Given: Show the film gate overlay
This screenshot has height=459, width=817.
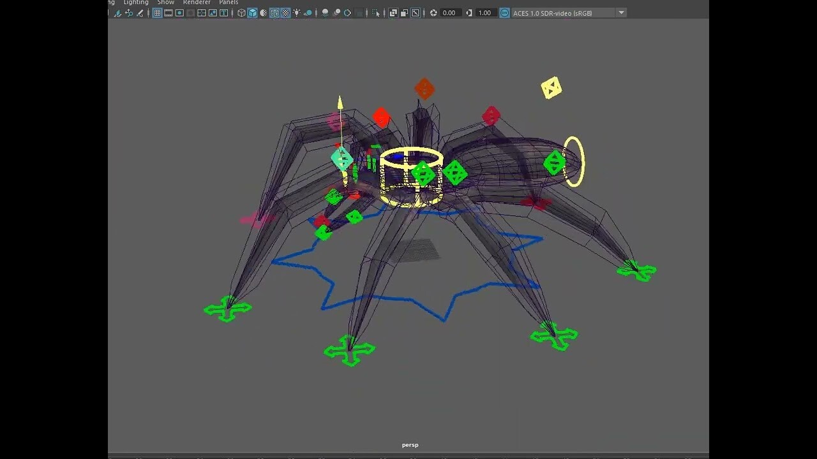Looking at the screenshot, I should [167, 13].
